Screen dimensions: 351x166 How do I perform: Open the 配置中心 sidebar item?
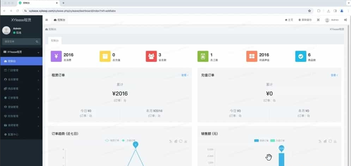coord(21,134)
